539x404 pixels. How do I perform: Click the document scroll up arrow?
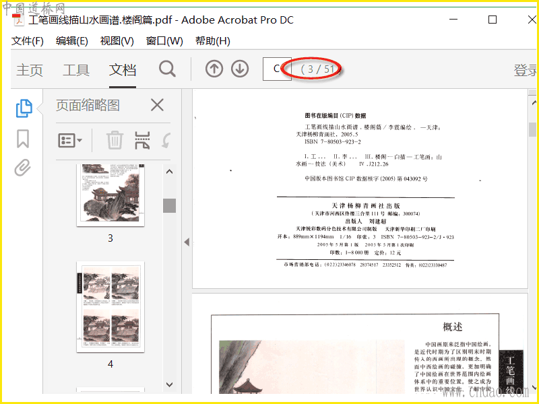pos(534,103)
